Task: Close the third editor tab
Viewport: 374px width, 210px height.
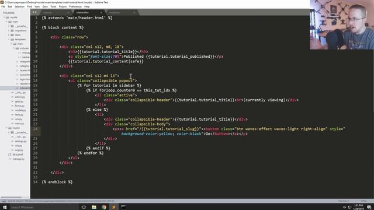Action: [x=134, y=12]
